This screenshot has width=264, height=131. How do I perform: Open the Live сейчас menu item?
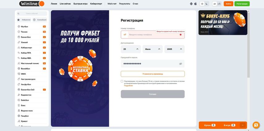pyautogui.click(x=65, y=4)
